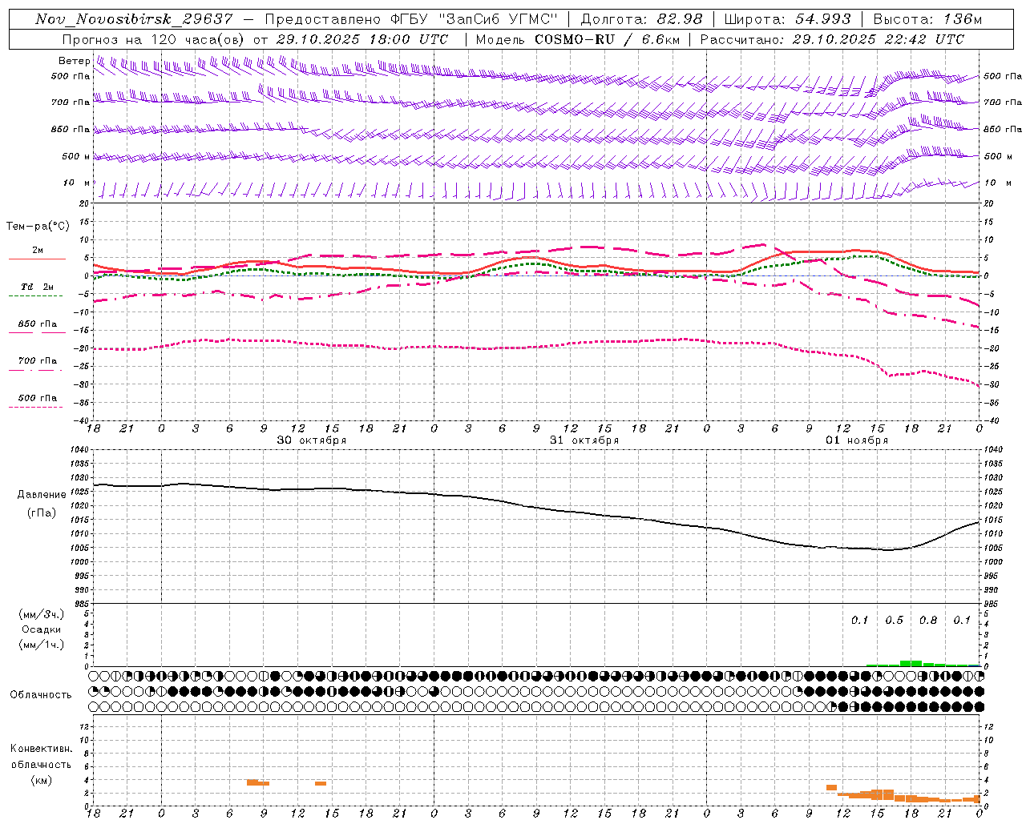Select the text Прогноз на 120 часа(ов)
This screenshot has width=1026, height=820.
(154, 39)
